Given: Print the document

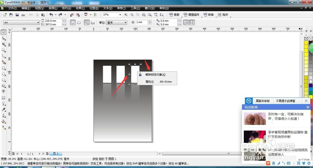Looking at the screenshot, I should click(23, 15).
